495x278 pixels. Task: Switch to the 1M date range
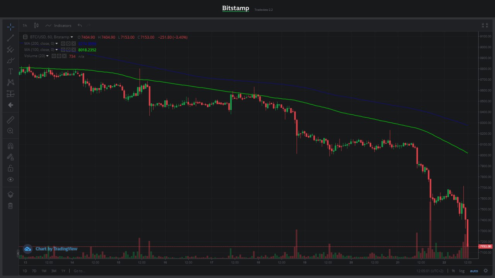click(44, 271)
